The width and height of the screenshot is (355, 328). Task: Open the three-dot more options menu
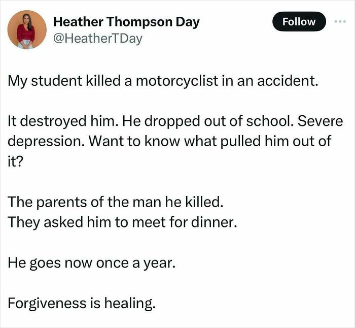tap(340, 21)
